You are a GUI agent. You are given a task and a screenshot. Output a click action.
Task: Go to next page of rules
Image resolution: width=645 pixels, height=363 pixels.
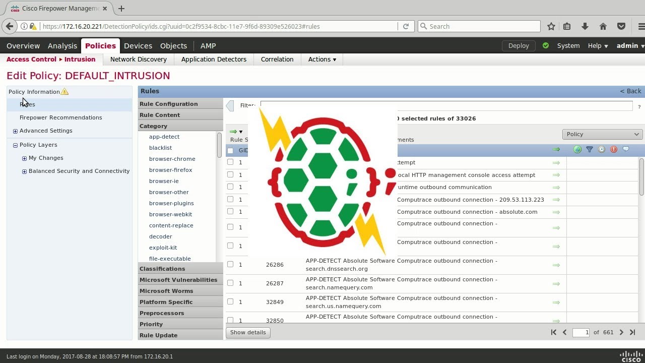pyautogui.click(x=621, y=332)
